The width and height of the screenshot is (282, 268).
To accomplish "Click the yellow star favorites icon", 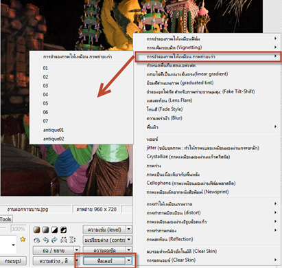I will pyautogui.click(x=23, y=239).
